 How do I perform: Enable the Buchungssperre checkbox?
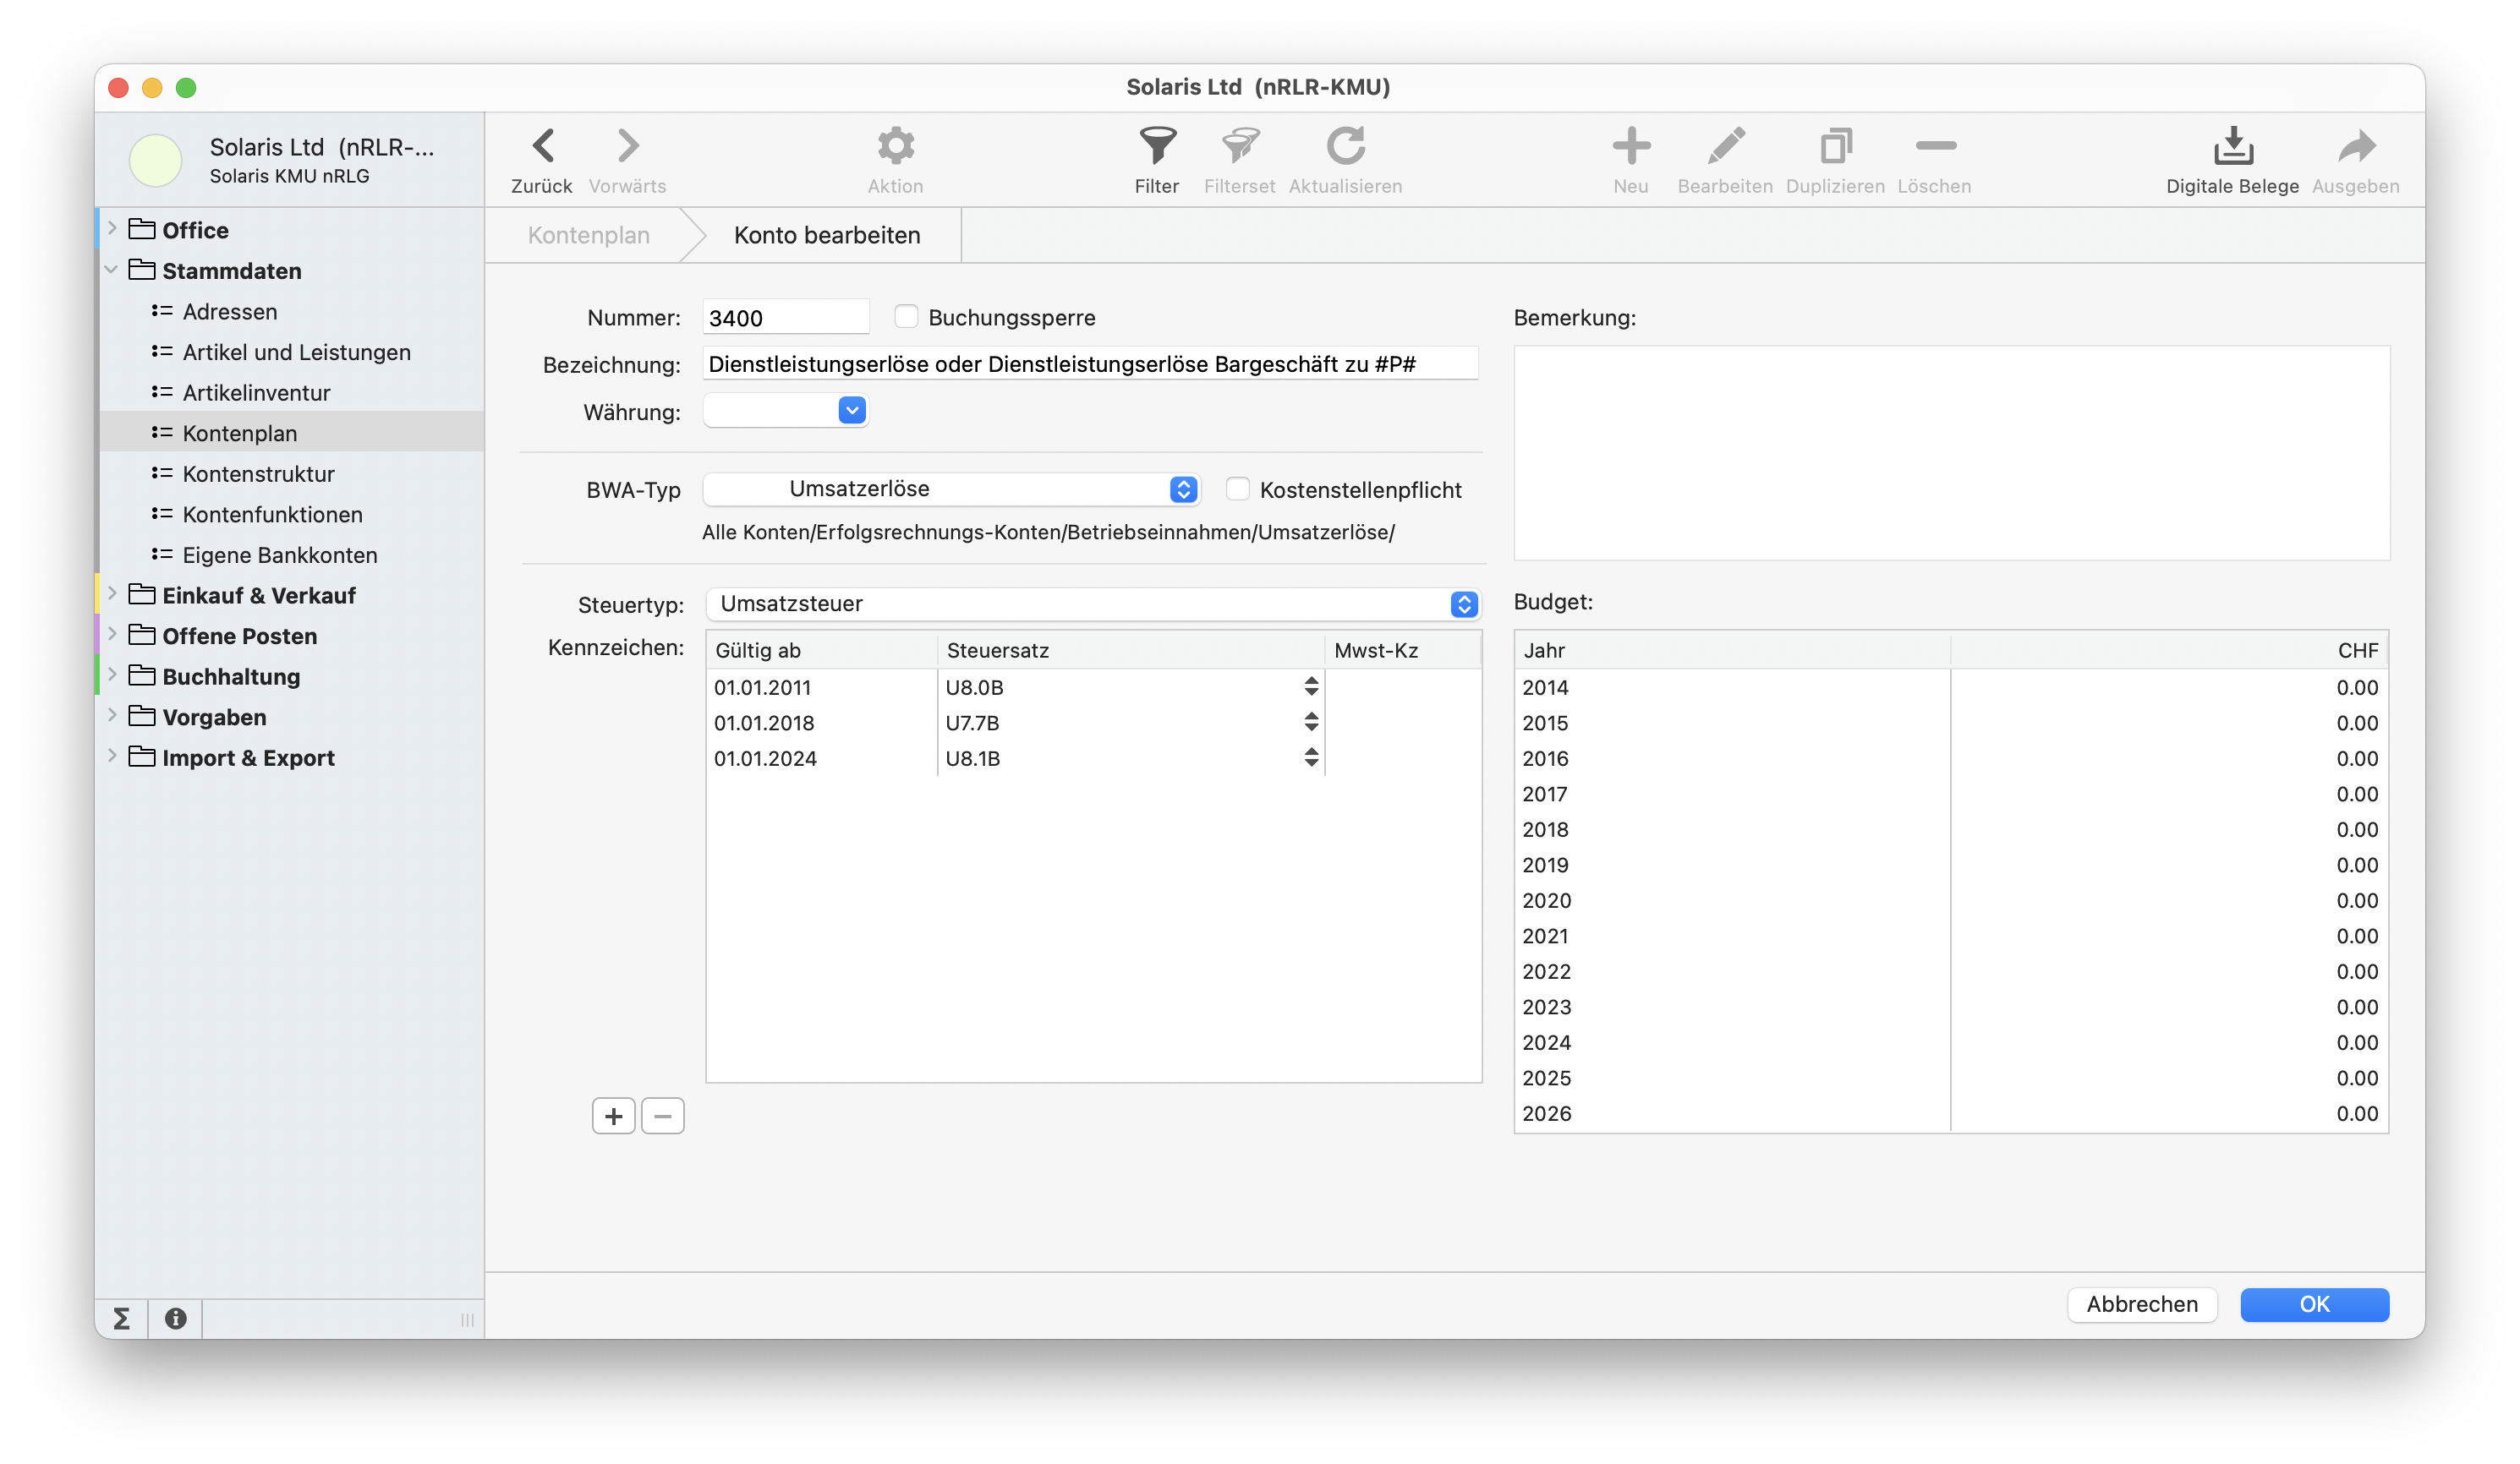coord(906,317)
